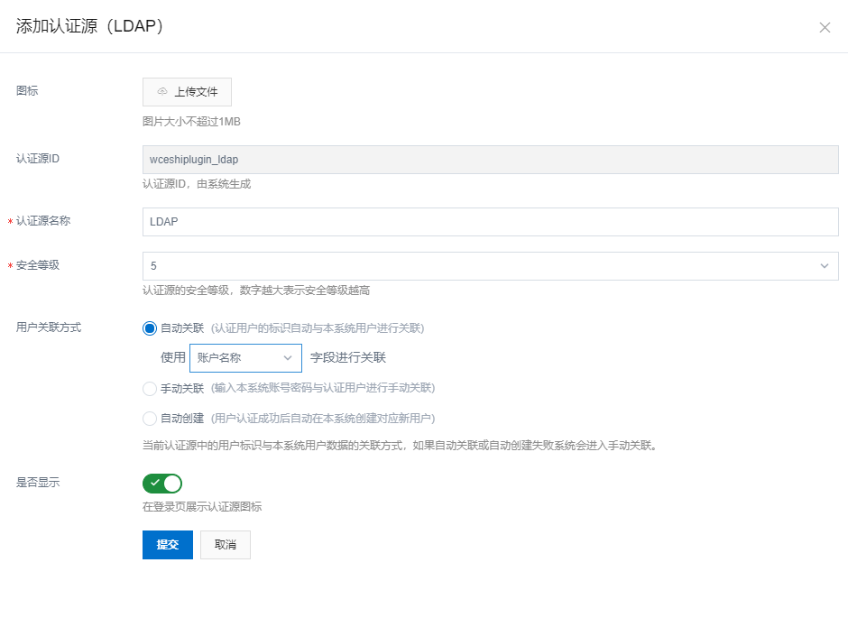This screenshot has height=618, width=848.
Task: Submit the form with 提交 button
Action: coord(168,545)
